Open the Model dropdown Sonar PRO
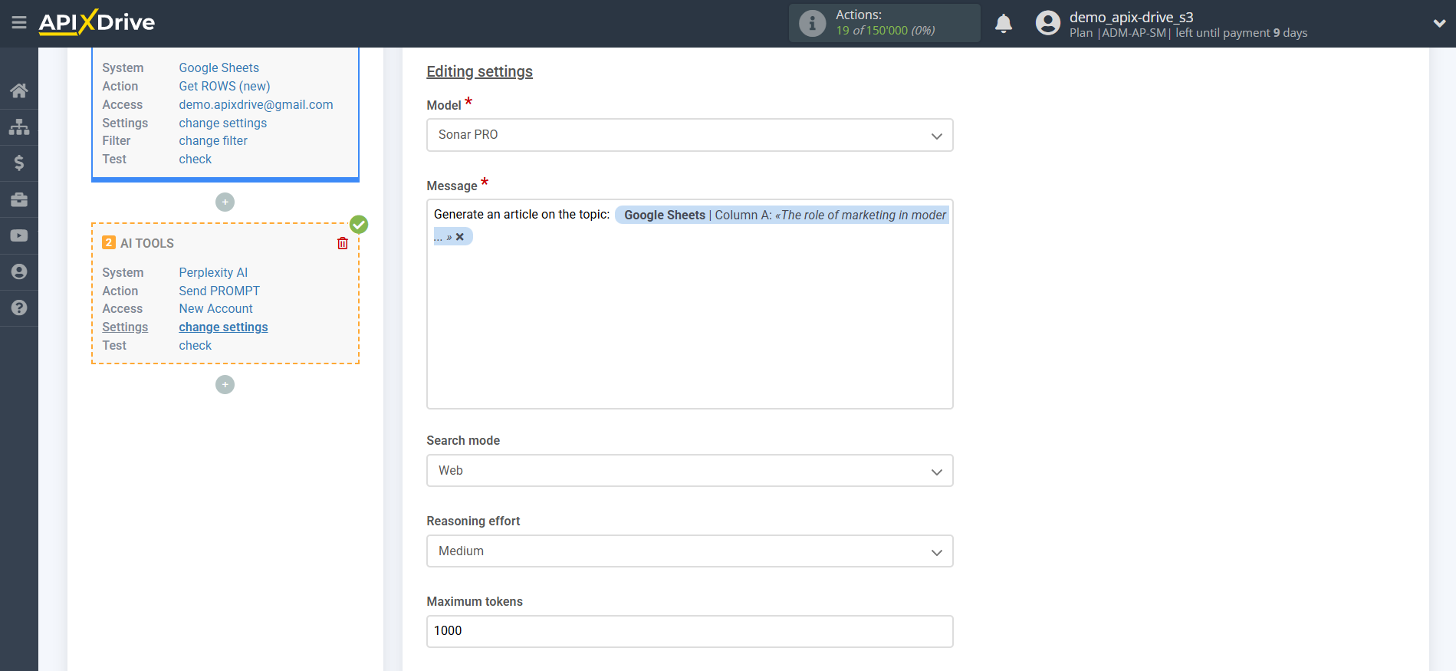Screen dimensions: 1456x671 pyautogui.click(x=689, y=135)
